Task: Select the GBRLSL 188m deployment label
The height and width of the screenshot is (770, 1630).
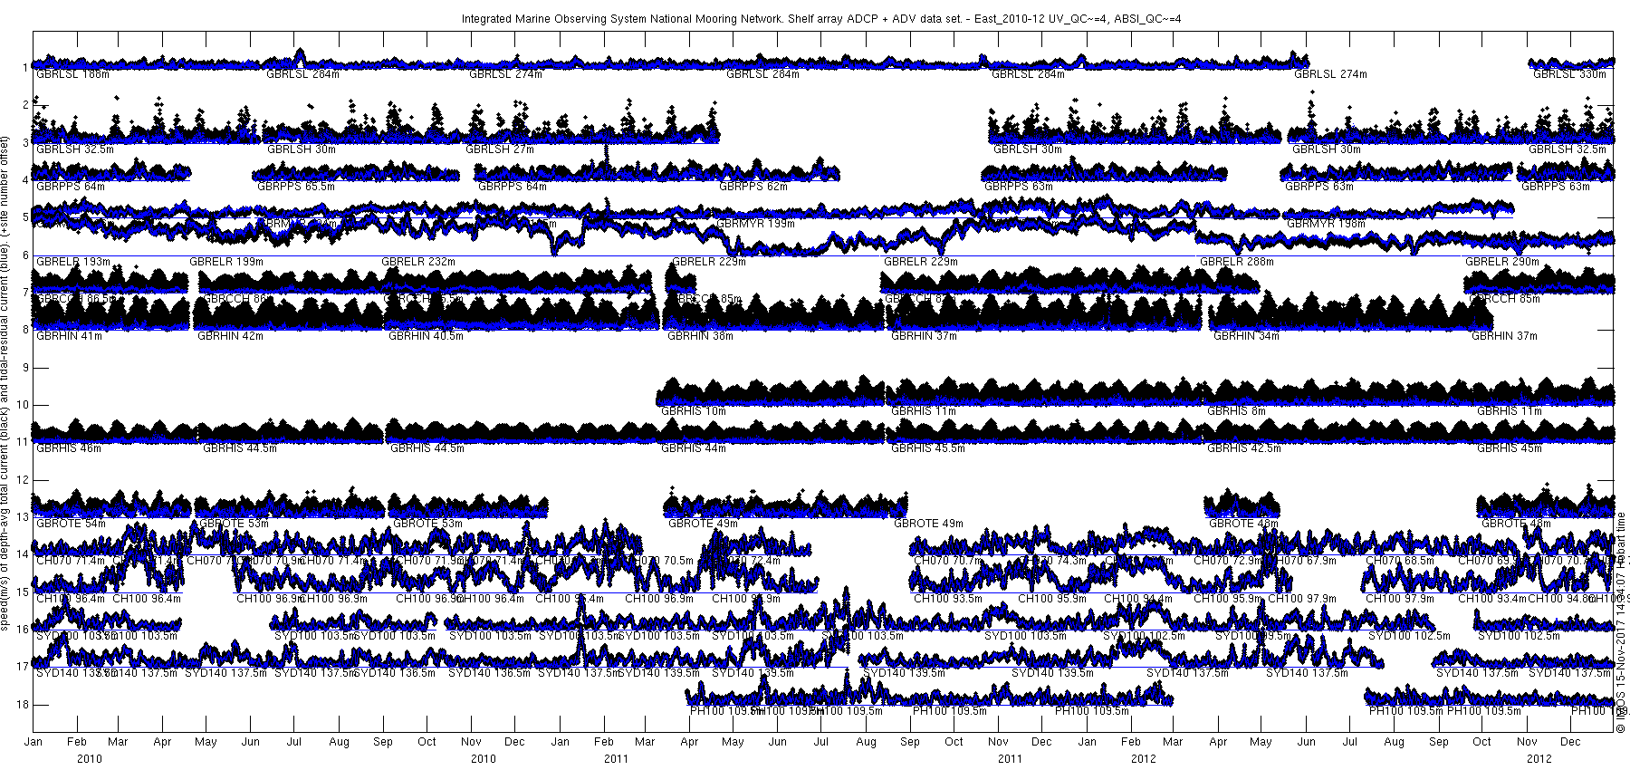Action: [x=72, y=74]
